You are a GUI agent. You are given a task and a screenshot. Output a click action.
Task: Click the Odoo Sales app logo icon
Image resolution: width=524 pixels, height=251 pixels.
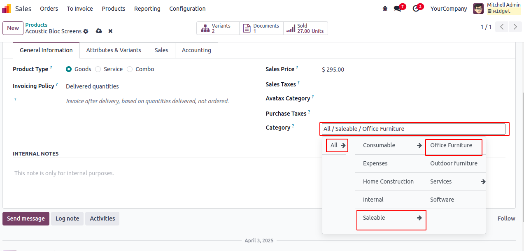click(x=7, y=9)
